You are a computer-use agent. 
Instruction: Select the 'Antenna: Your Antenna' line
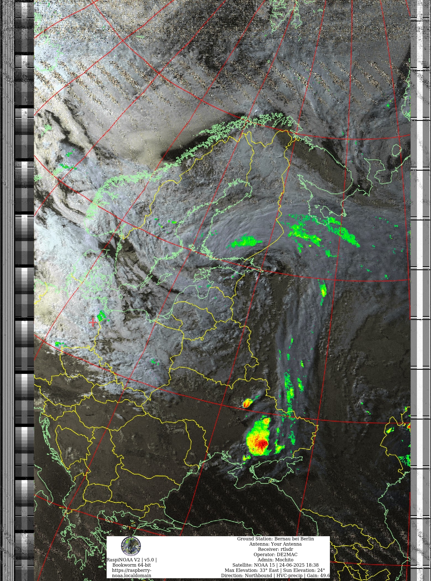click(275, 544)
